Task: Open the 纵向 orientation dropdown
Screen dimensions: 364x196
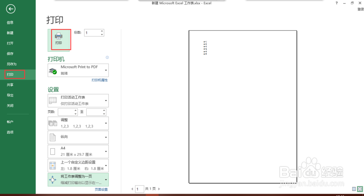Action: pos(78,137)
